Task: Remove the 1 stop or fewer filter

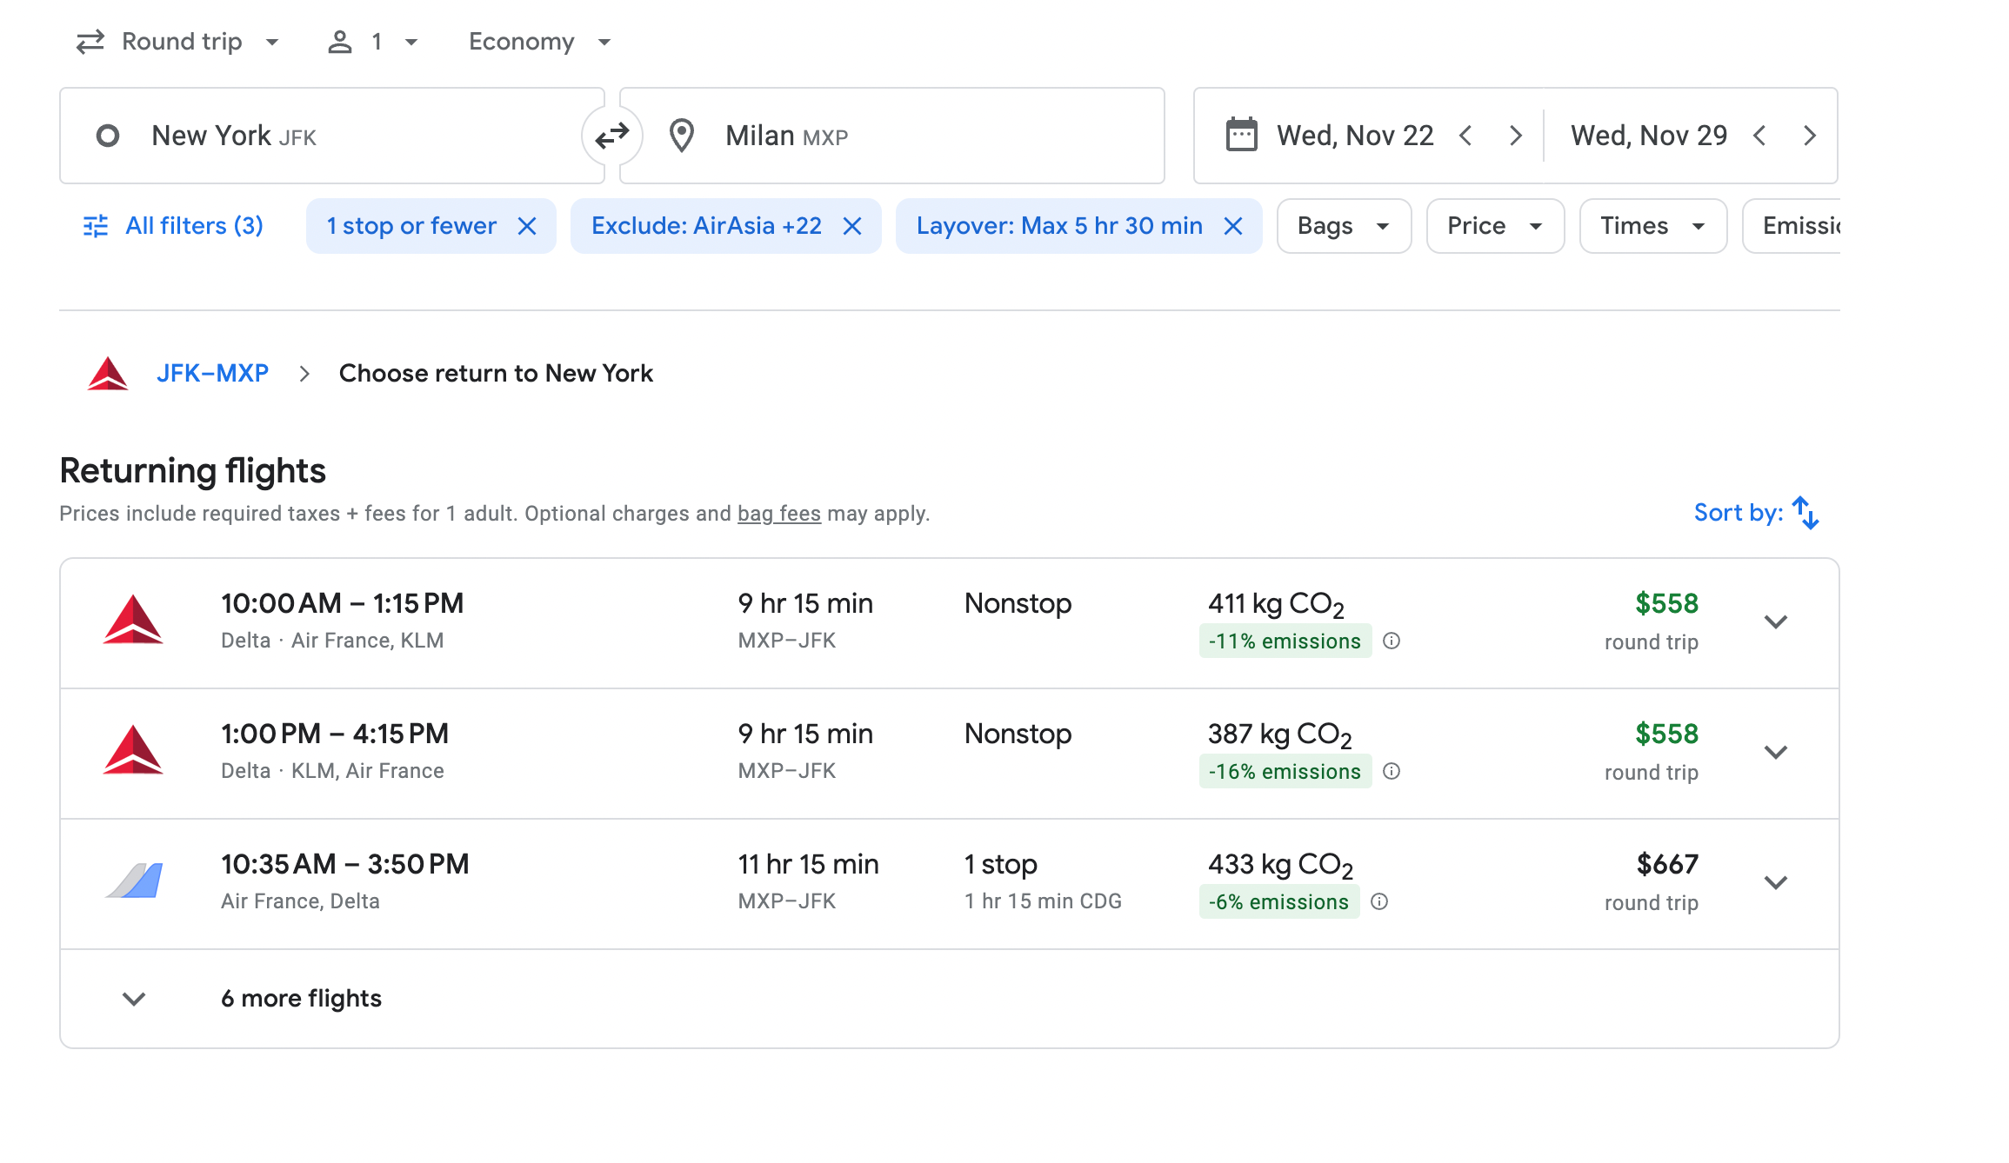Action: pos(527,226)
